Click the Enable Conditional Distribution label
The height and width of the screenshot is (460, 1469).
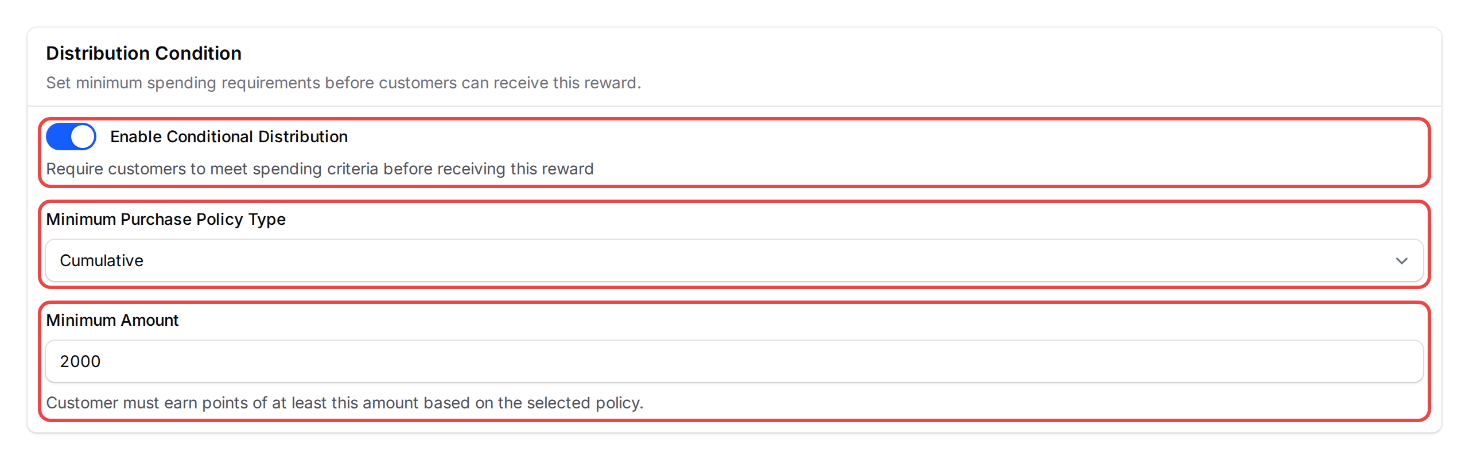click(228, 137)
